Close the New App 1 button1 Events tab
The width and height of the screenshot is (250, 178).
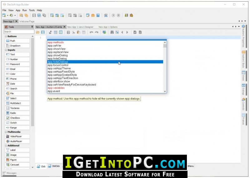[x=64, y=27]
